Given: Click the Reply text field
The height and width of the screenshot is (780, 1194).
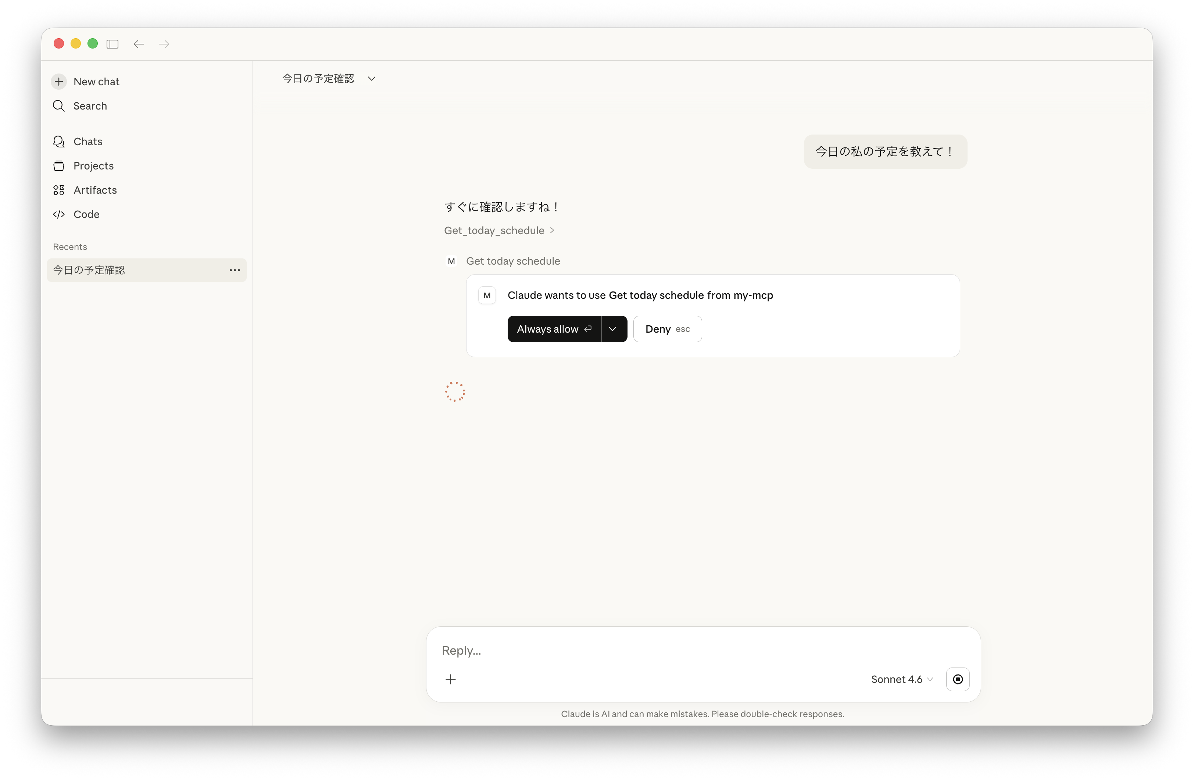Looking at the screenshot, I should tap(652, 651).
